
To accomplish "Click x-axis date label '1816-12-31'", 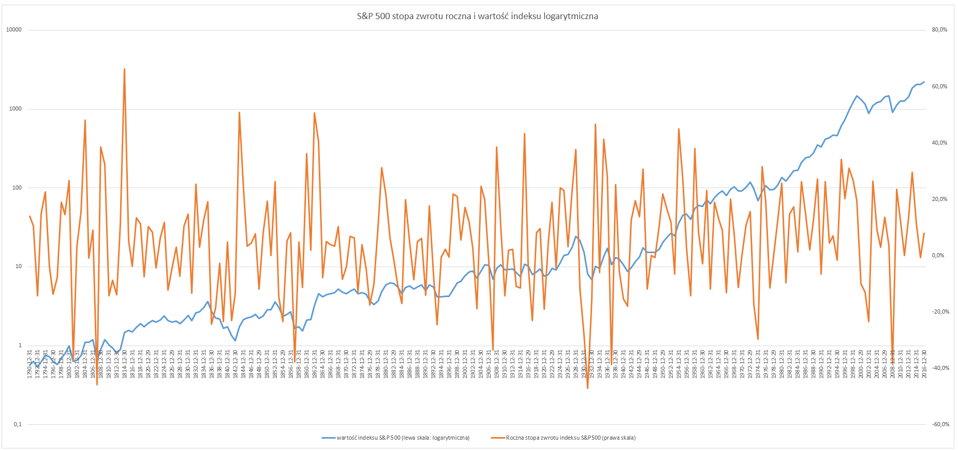I will point(132,364).
